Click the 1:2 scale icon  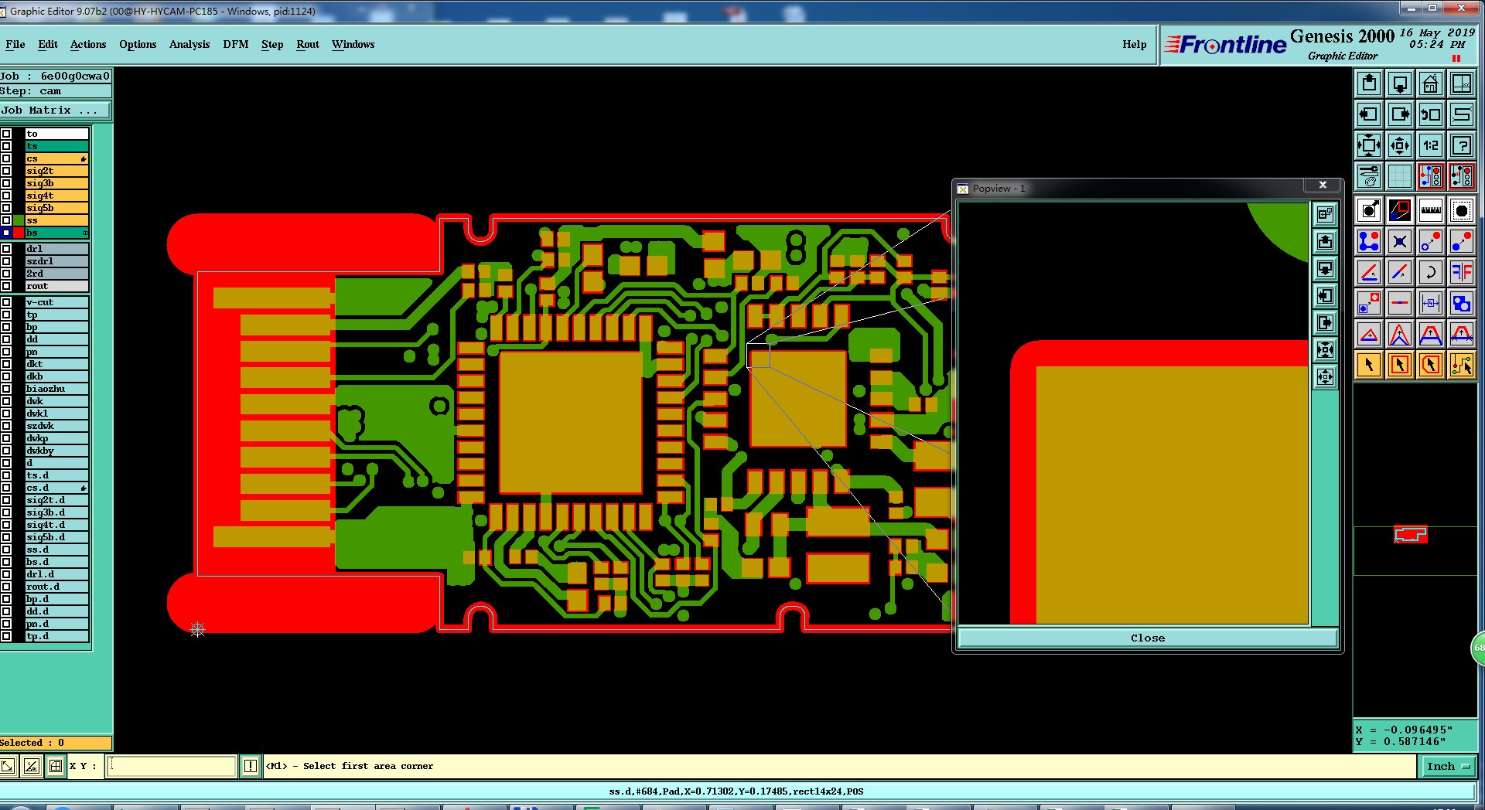click(1431, 145)
